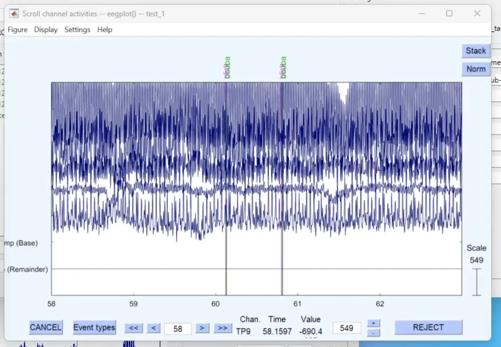
Task: Click the Scale label above 549
Action: [476, 248]
